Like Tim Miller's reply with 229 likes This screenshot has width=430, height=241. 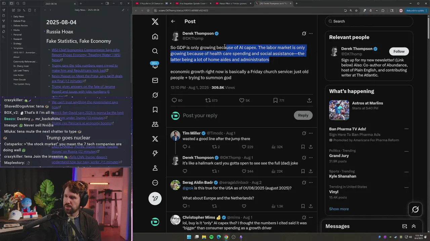coord(244,147)
